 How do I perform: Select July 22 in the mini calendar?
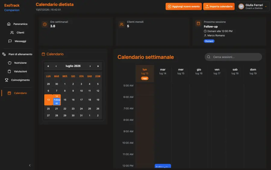click(x=65, y=109)
